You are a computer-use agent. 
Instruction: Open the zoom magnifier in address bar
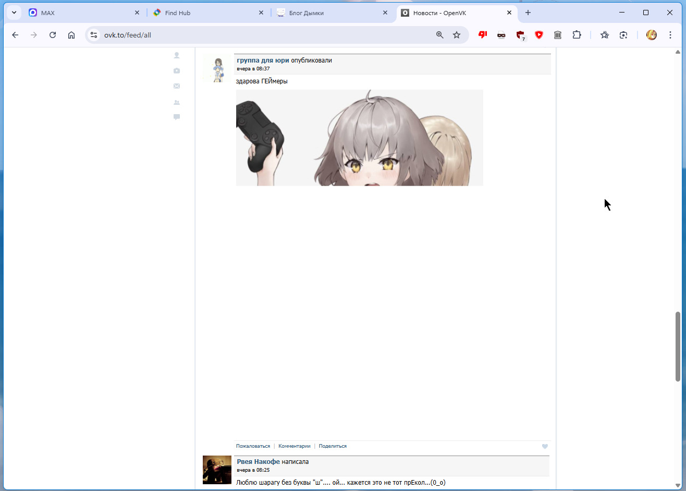439,35
